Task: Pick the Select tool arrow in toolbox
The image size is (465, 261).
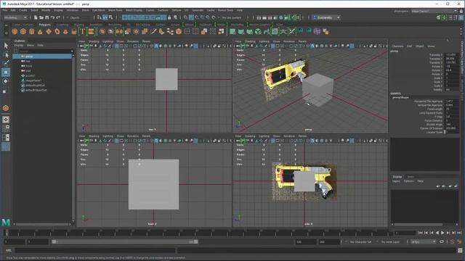Action: click(x=6, y=46)
